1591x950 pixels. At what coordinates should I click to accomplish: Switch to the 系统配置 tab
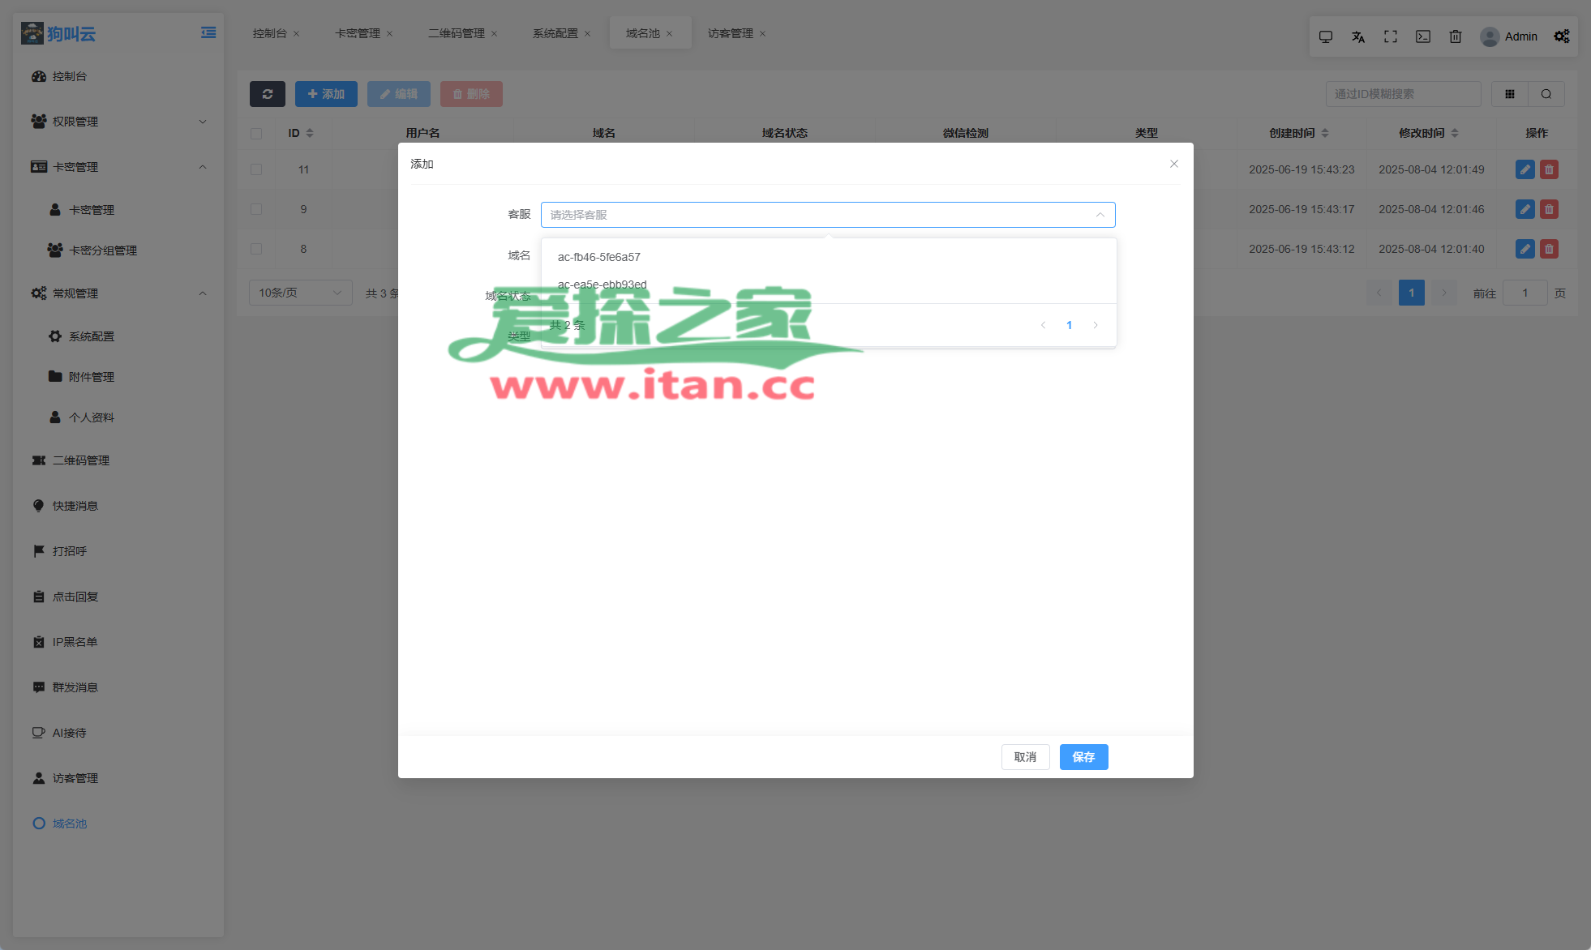tap(555, 33)
